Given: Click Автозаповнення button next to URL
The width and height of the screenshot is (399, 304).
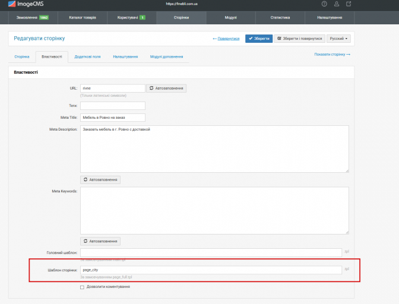Looking at the screenshot, I should coord(166,88).
